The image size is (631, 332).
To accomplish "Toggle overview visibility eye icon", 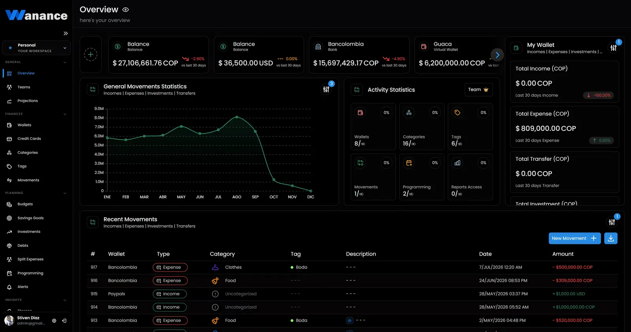I will click(x=126, y=9).
